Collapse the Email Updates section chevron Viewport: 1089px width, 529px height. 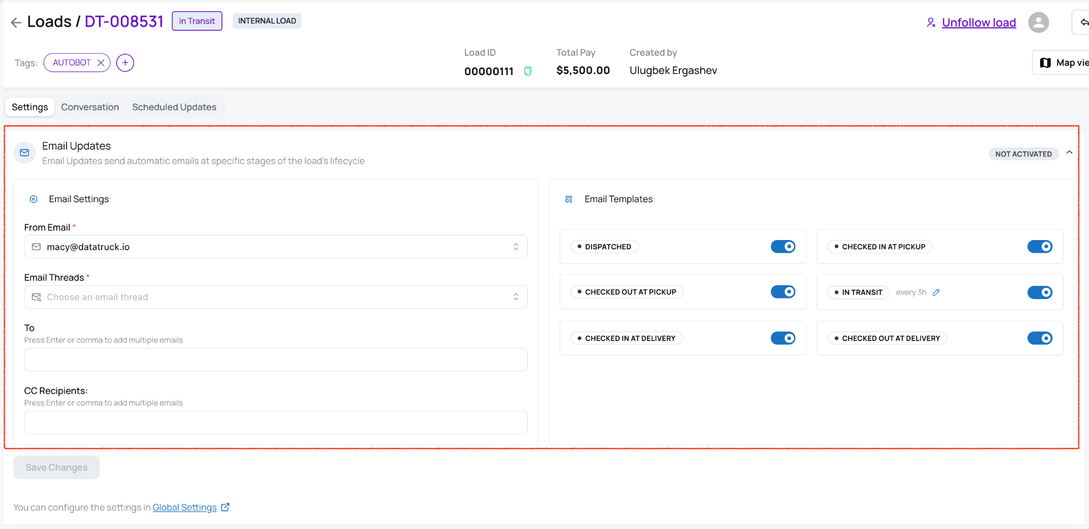[1069, 153]
